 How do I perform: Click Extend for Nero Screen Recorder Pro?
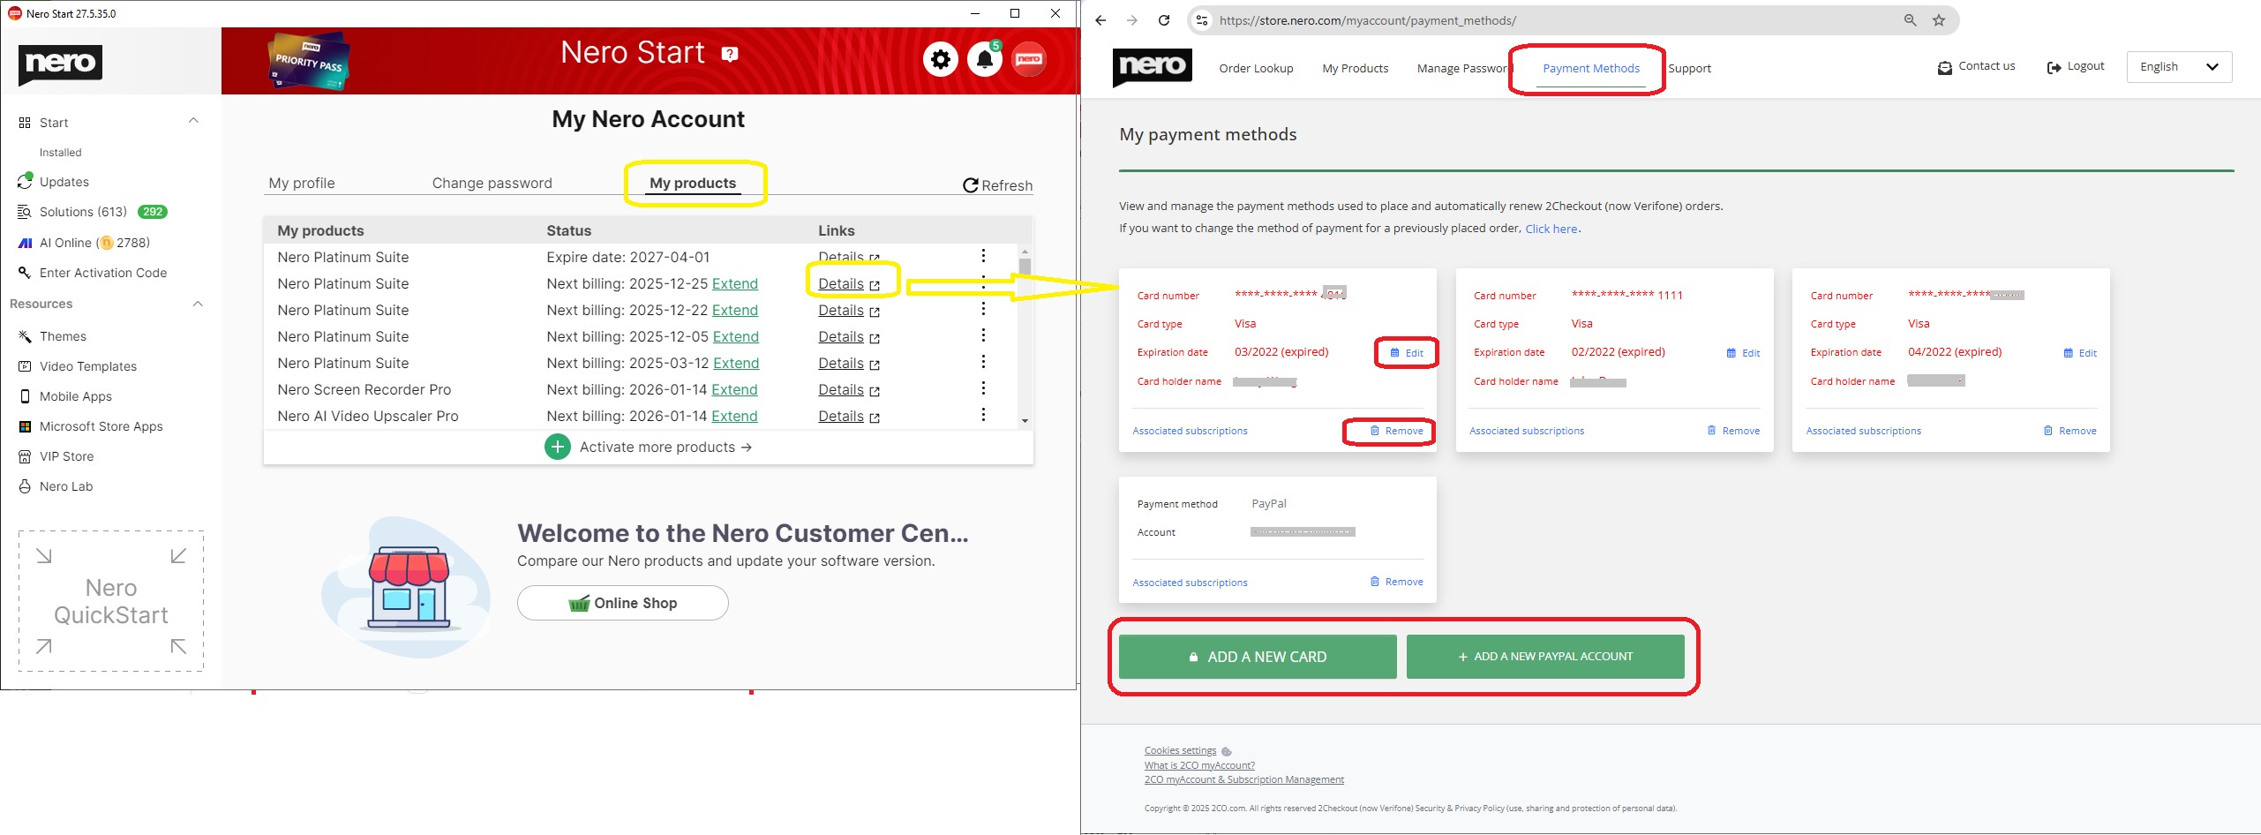tap(734, 390)
